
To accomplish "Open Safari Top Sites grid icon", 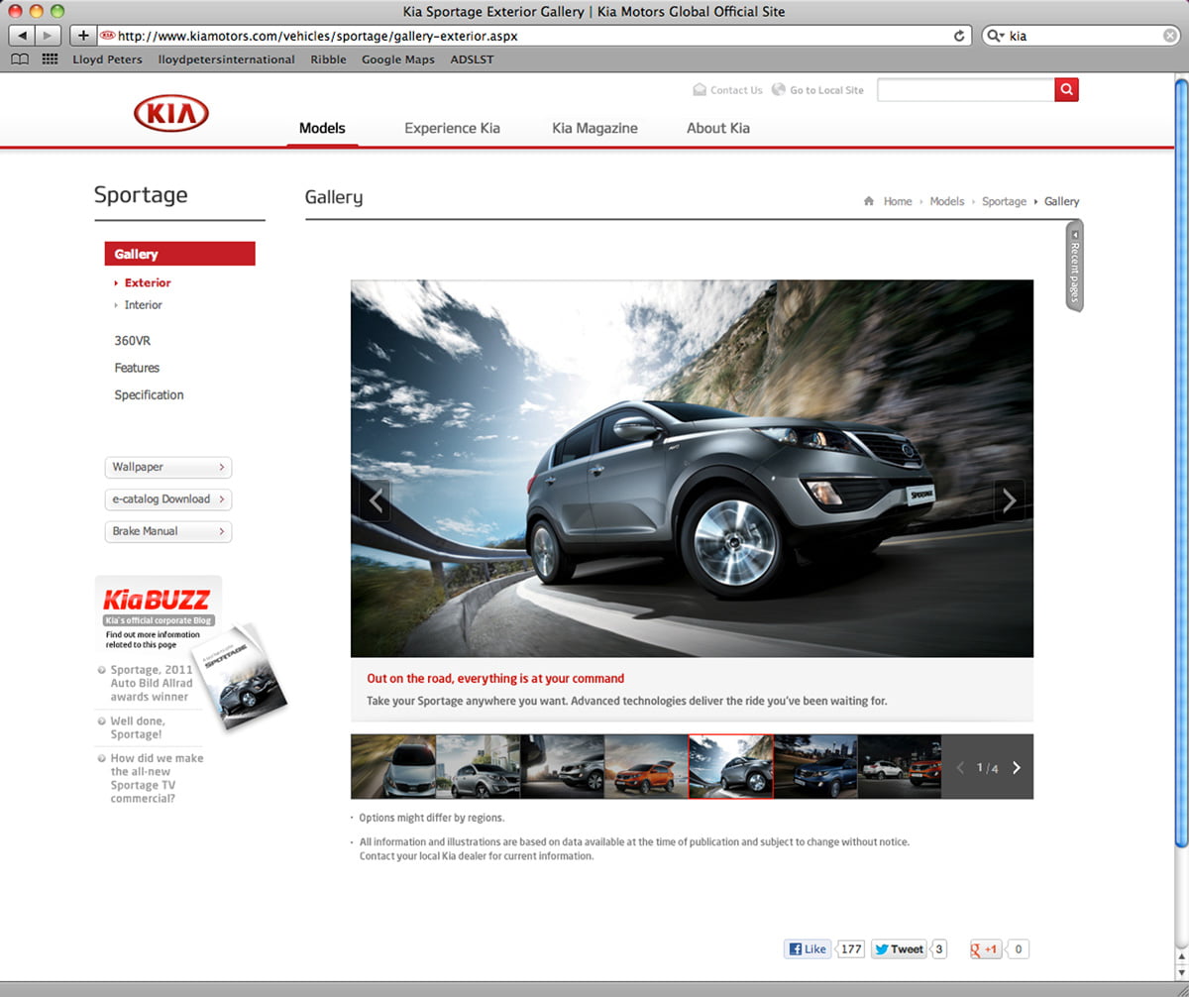I will coord(50,59).
